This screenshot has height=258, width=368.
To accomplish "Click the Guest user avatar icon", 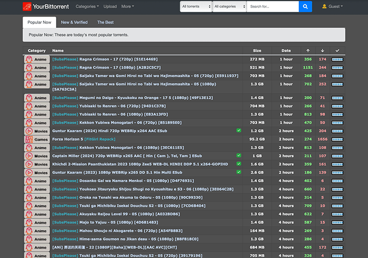I will pos(324,7).
